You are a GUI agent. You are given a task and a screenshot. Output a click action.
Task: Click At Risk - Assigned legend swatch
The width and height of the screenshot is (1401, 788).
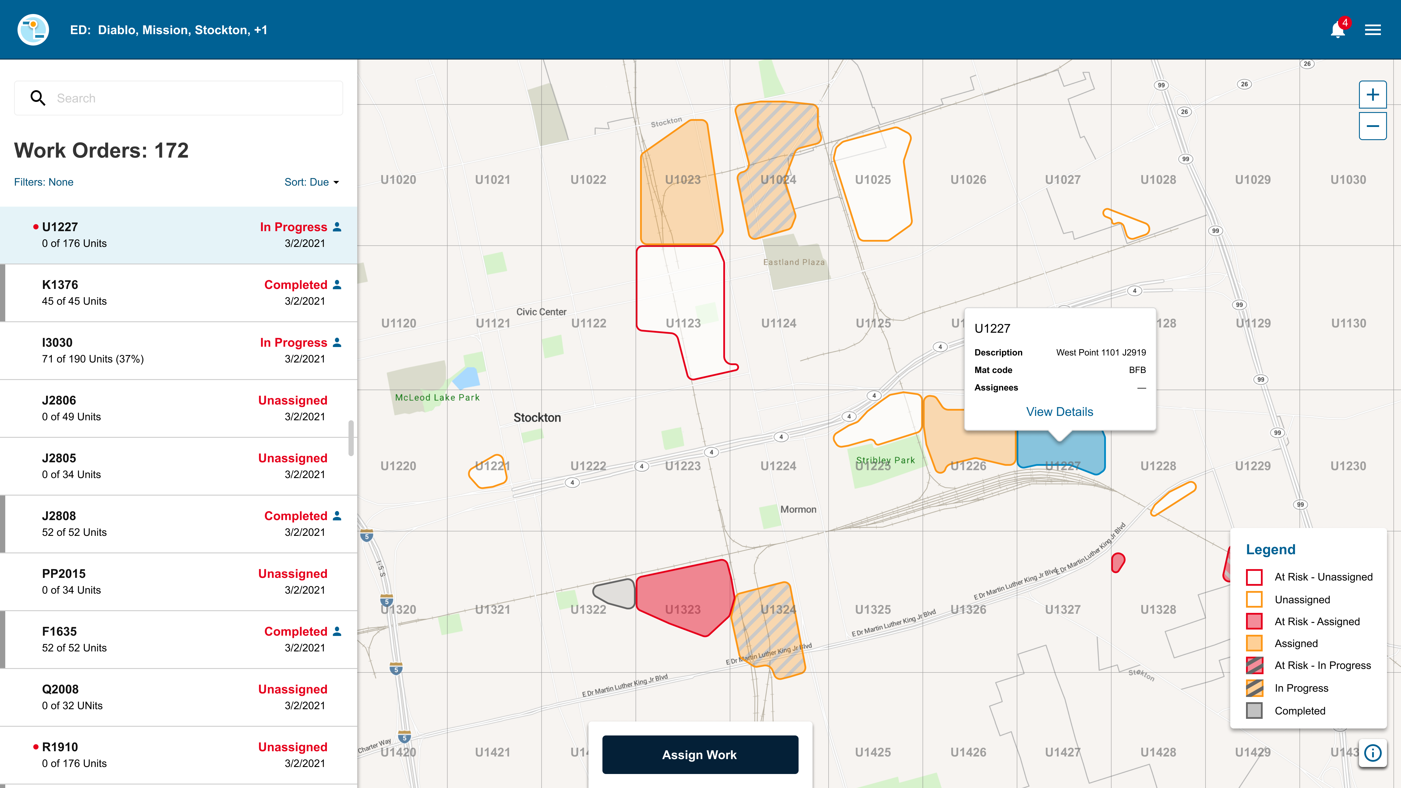tap(1254, 622)
